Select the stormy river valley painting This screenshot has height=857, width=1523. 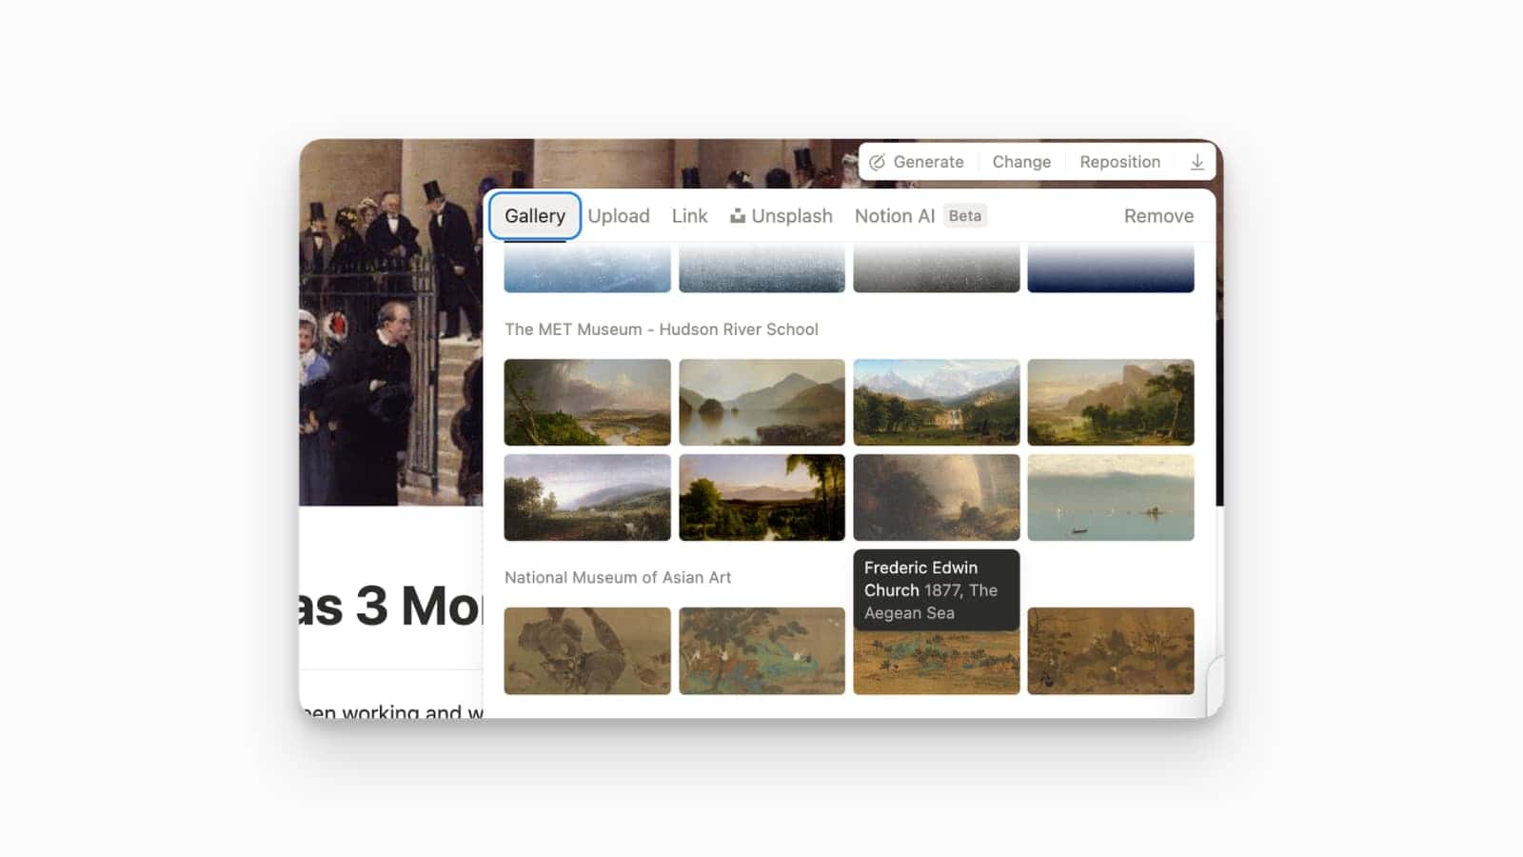[x=587, y=402]
